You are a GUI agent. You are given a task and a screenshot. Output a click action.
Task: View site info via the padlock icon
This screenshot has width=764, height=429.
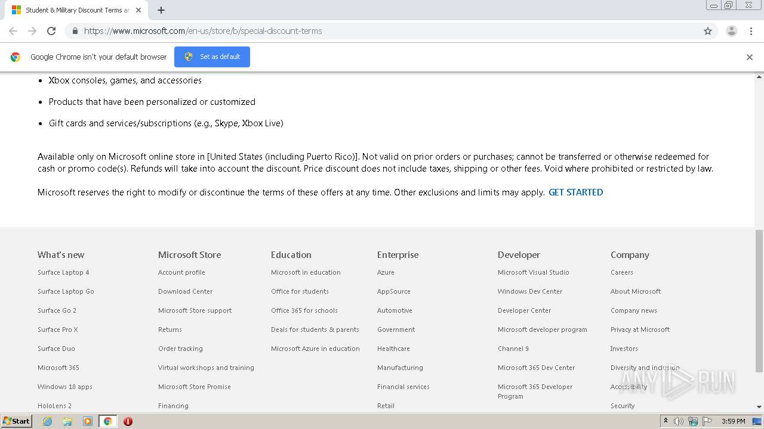coord(75,31)
